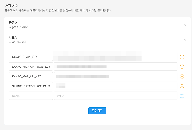Viewport: 192px width, 130px height.
Task: Edit the KAKAO_MAP_API_KEY name field
Action: pos(31,76)
